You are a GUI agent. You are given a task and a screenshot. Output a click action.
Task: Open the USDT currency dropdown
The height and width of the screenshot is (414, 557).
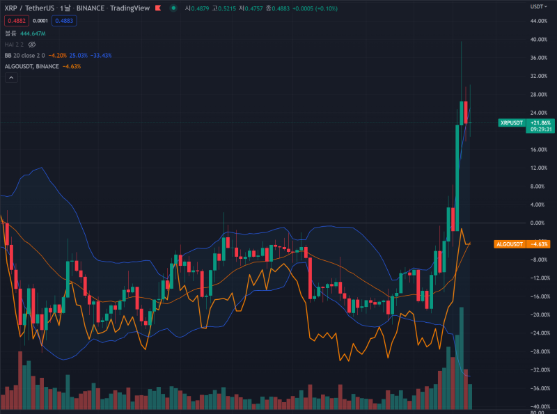538,6
